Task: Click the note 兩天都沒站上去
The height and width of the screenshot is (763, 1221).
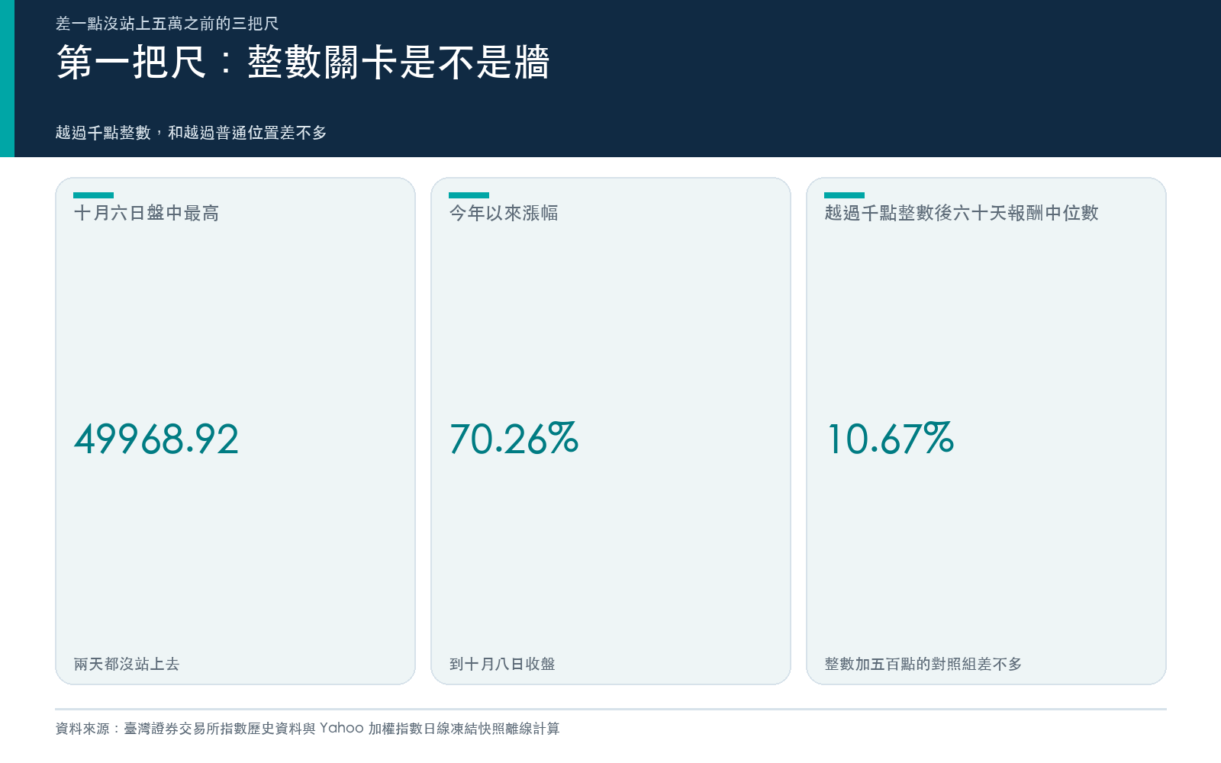Action: click(127, 664)
